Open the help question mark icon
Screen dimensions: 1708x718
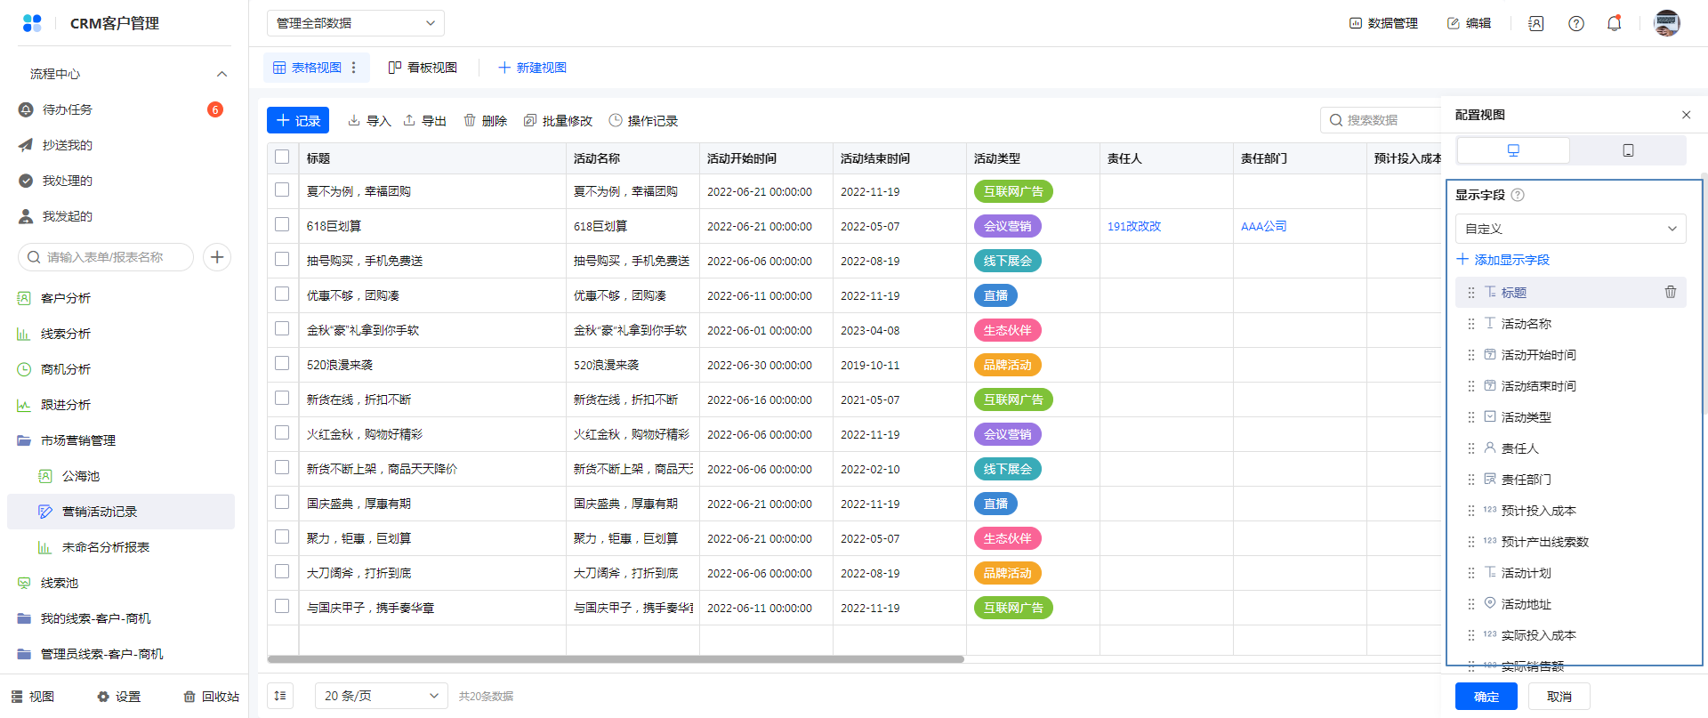click(x=1575, y=24)
